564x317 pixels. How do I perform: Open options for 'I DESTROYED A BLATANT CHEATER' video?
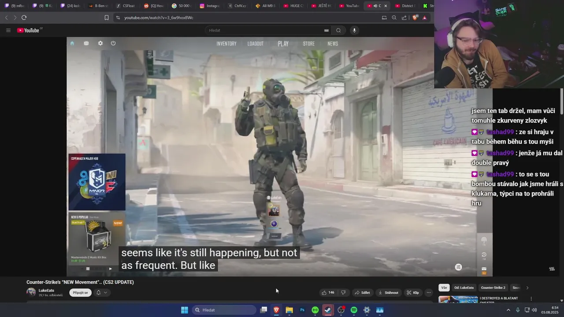(531, 299)
